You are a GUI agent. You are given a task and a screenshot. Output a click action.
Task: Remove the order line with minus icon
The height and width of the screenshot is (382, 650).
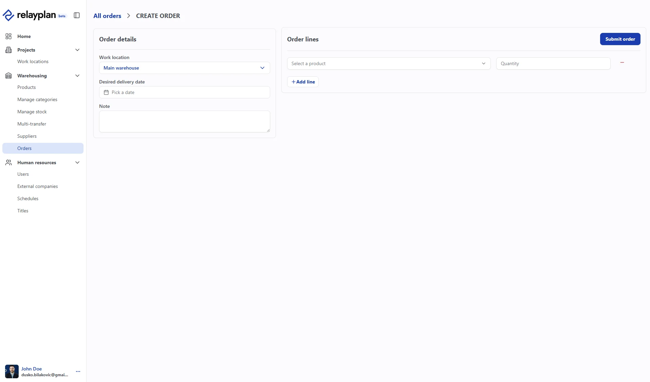(622, 62)
